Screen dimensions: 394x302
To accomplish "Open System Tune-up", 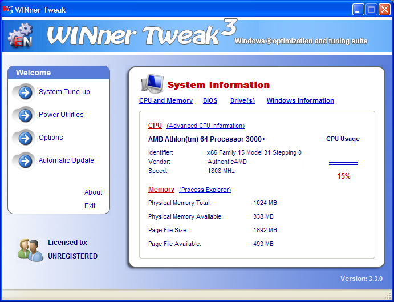I will pos(64,92).
